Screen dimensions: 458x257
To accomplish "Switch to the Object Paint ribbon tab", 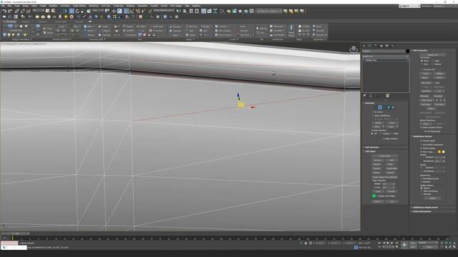I will (x=61, y=21).
